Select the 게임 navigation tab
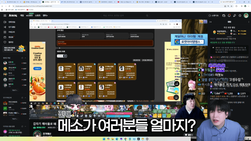Screen dimensions: 251x141 pos(22,16)
